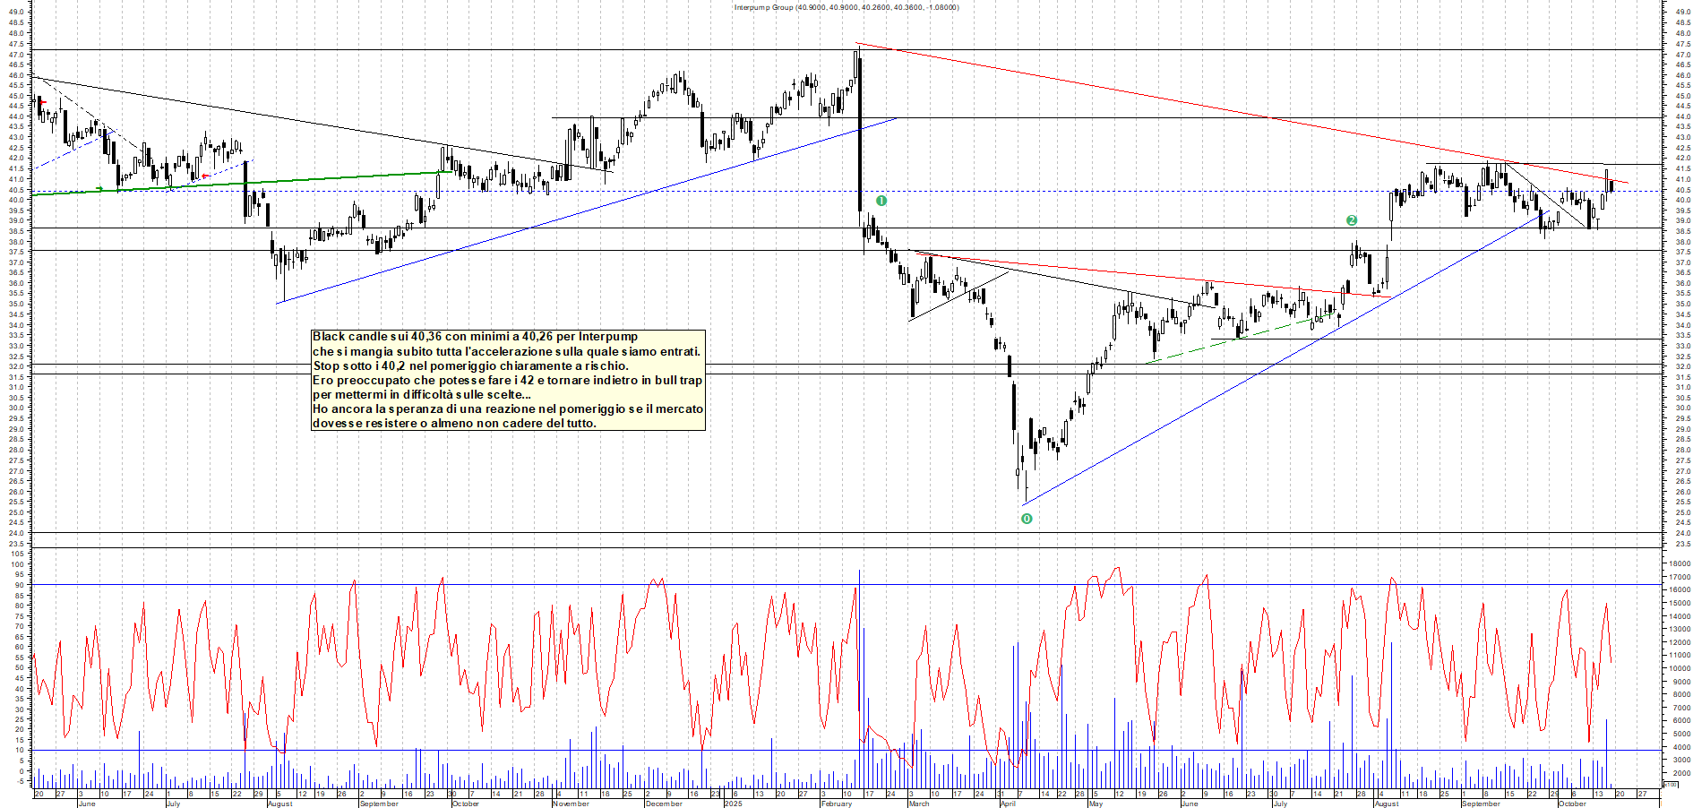Click the November label on the time axis

(x=571, y=804)
